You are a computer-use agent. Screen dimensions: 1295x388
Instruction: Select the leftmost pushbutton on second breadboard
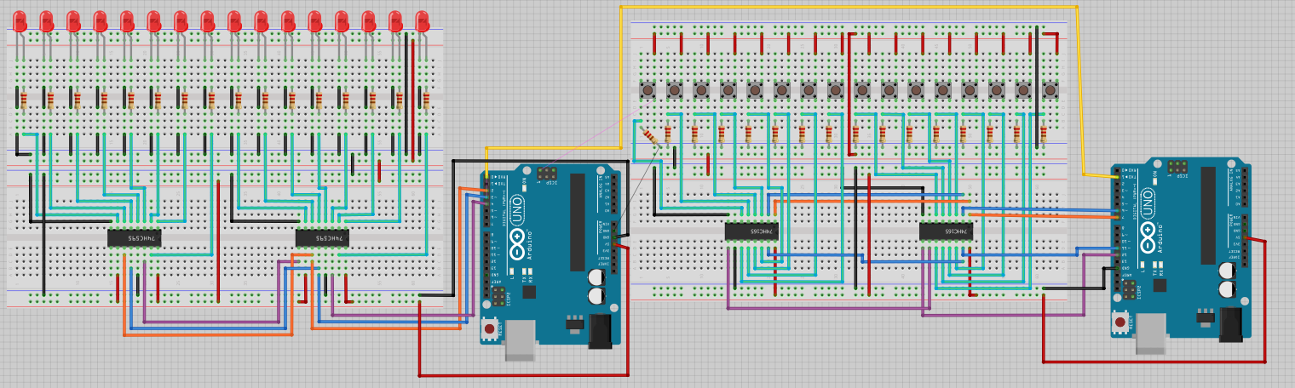pos(649,89)
